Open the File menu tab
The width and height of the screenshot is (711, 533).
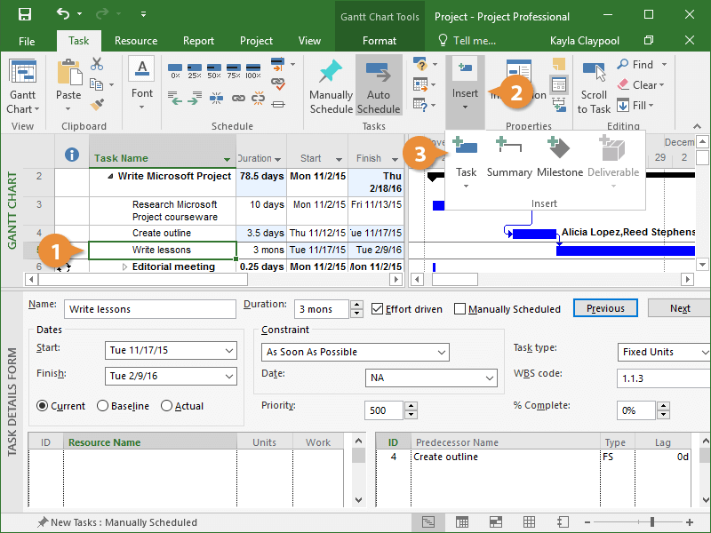[27, 41]
